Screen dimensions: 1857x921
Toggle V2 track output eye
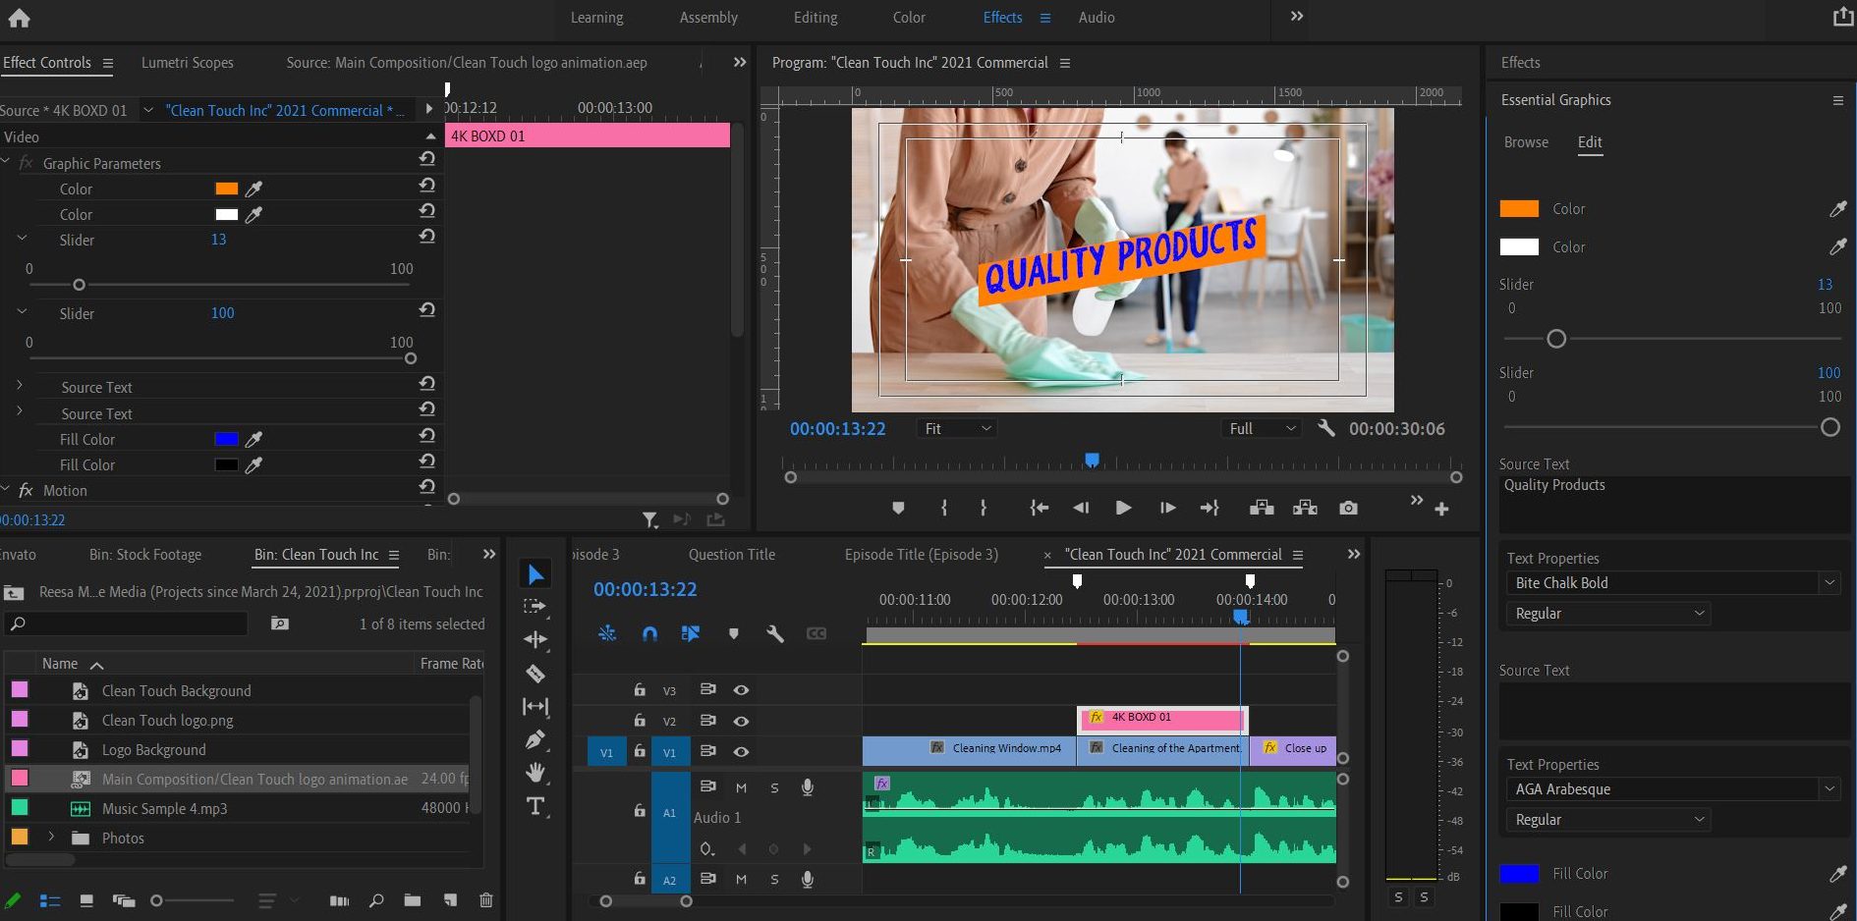point(742,721)
